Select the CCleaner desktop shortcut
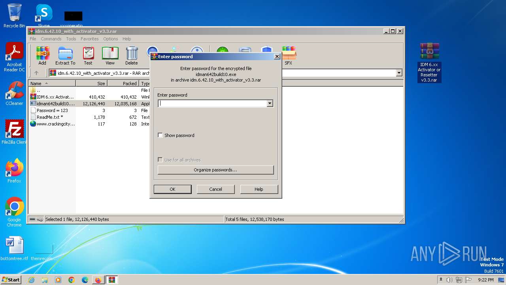The image size is (506, 285). click(14, 93)
